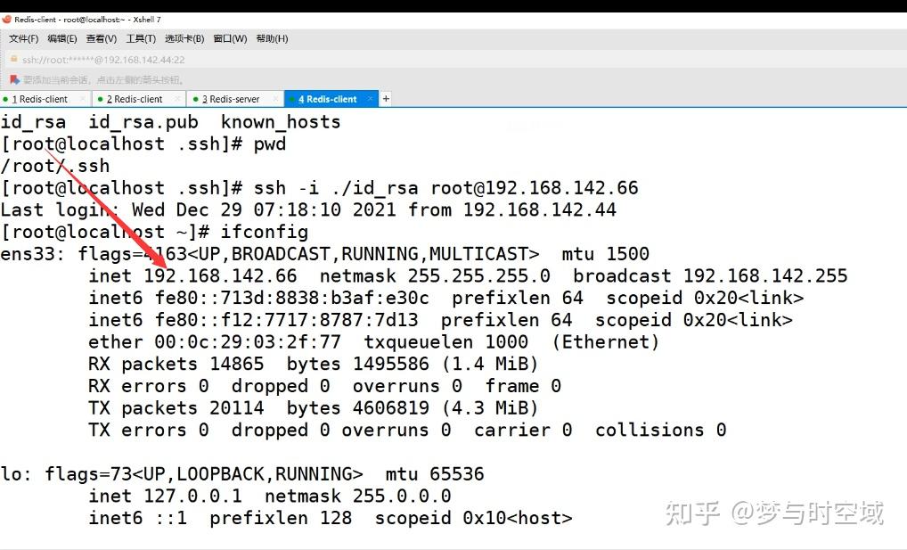Open the 选项卡(B) menu
Viewport: 907px width, 550px height.
click(x=183, y=38)
